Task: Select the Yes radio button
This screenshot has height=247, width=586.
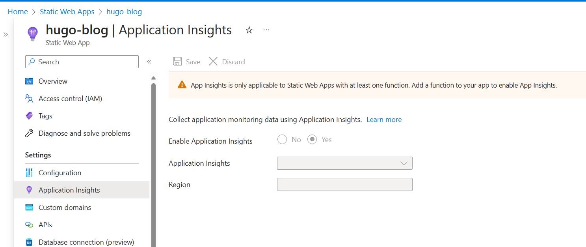Action: pos(312,139)
